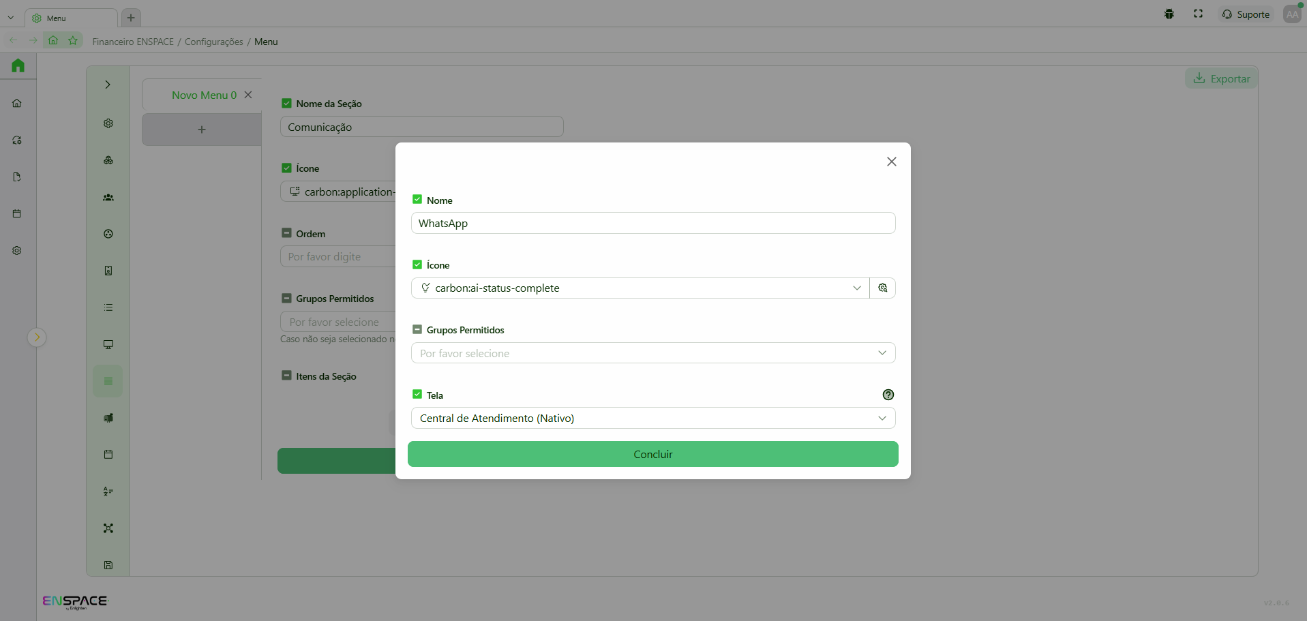The height and width of the screenshot is (621, 1307).
Task: Toggle the Tela checkbox in dialog
Action: [x=417, y=395]
